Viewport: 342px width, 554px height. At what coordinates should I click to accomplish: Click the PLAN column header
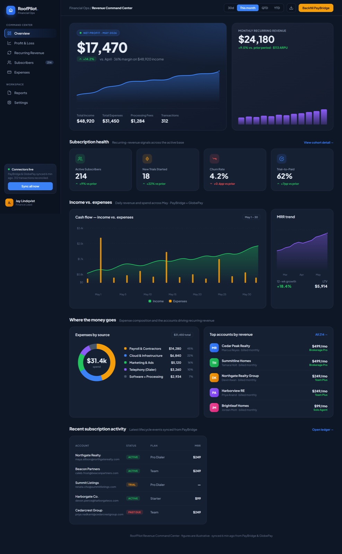point(154,446)
